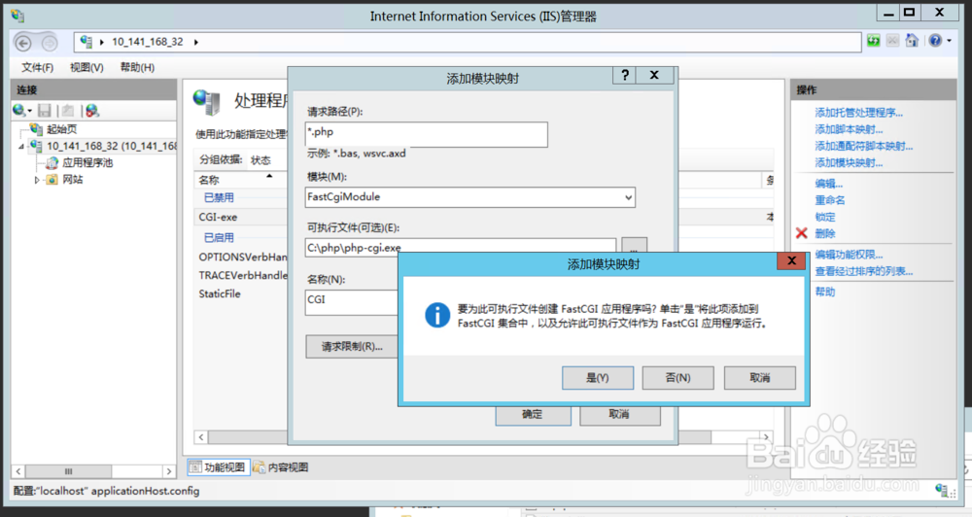Click the home icon in address bar

(x=912, y=41)
